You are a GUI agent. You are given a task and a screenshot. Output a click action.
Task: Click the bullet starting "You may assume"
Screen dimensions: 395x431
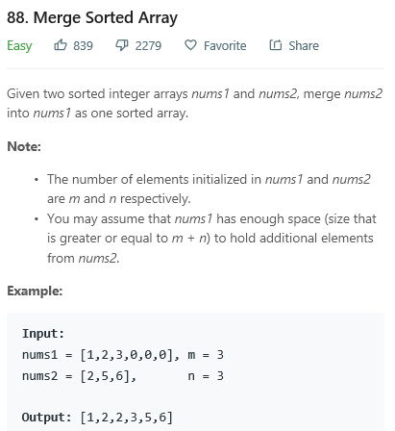click(211, 239)
